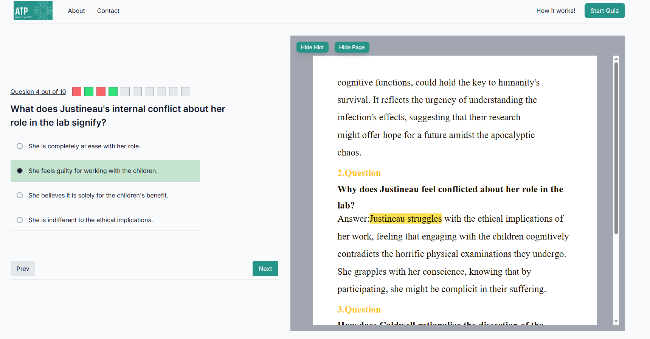Click the PDF scrollbar up arrow
This screenshot has height=339, width=650.
coord(616,59)
